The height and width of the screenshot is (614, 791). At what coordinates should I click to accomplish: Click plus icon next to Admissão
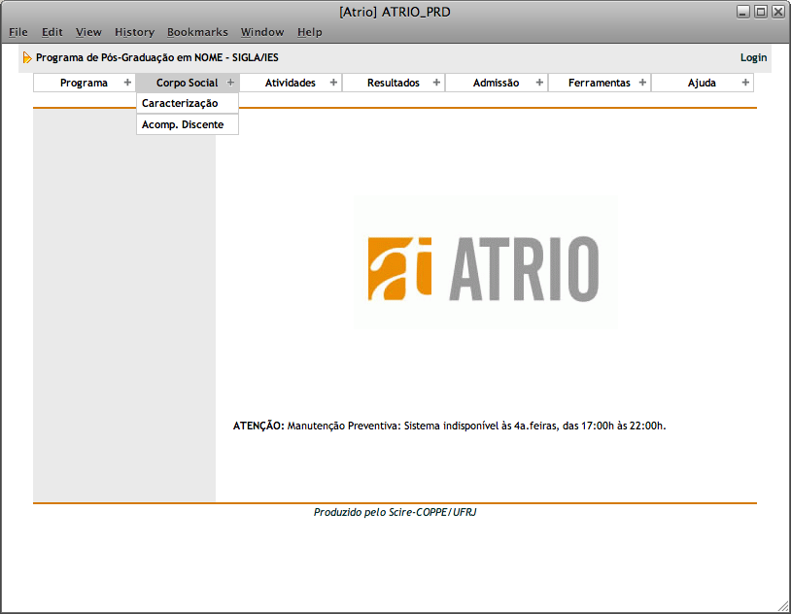click(539, 83)
